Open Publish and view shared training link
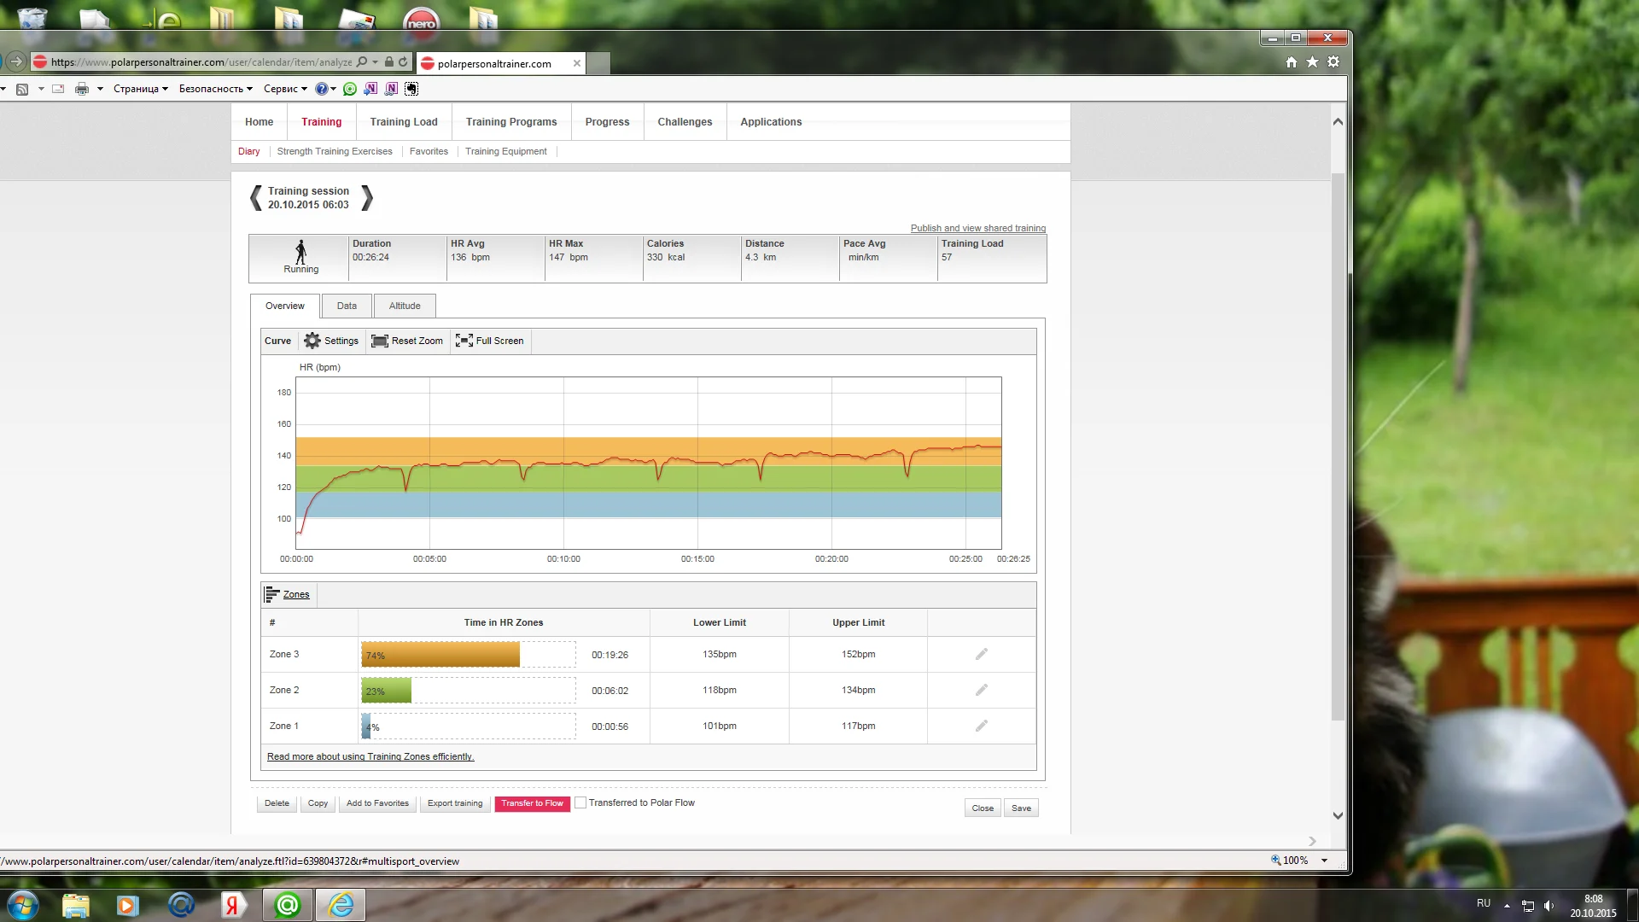The height and width of the screenshot is (922, 1639). pos(977,228)
